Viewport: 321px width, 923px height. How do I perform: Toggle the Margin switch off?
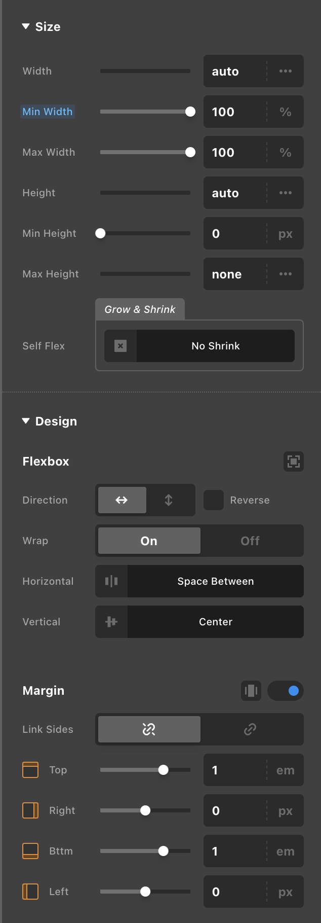[x=286, y=691]
